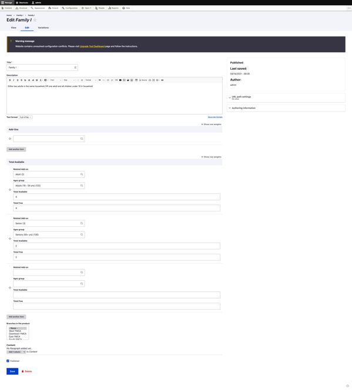Click the Bold icon in Description editor
Image resolution: width=352 pixels, height=390 pixels.
pyautogui.click(x=10, y=80)
